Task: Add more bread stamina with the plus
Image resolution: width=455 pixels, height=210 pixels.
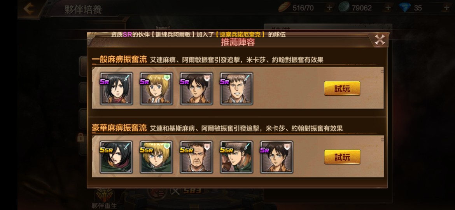Action: [329, 8]
